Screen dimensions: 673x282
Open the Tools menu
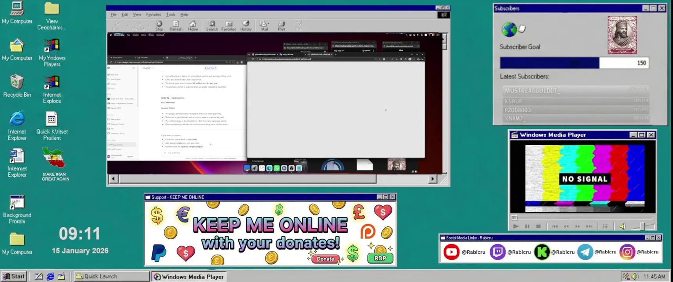pos(171,14)
